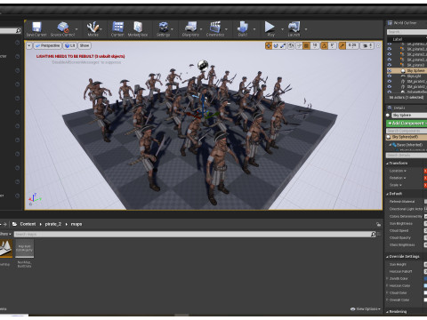Select SK_pirate3 in World Outliner

coord(415,65)
